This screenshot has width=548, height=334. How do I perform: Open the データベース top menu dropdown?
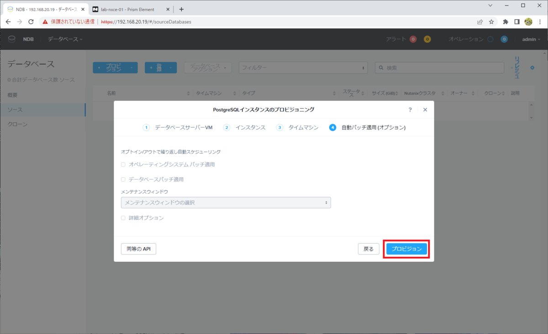(65, 39)
